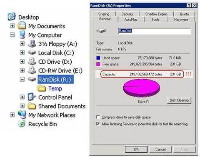Click the Recycle Bin icon
The height and width of the screenshot is (157, 200).
tap(22, 124)
